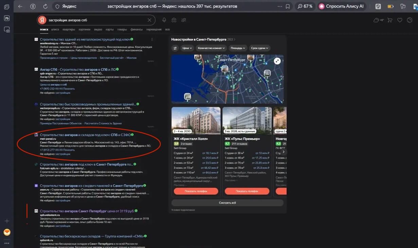Open favorites heart icon in header

(x=400, y=20)
